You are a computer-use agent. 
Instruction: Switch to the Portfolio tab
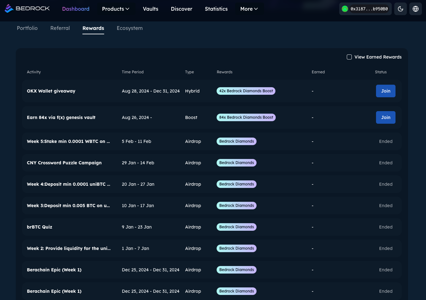point(27,28)
